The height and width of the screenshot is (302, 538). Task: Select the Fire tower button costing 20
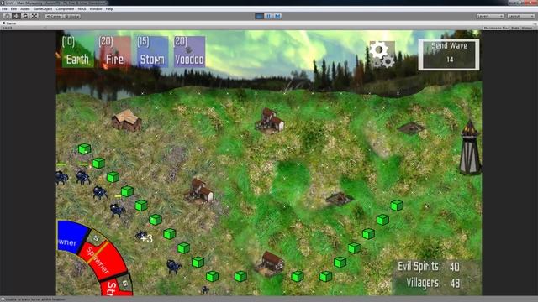coord(115,52)
